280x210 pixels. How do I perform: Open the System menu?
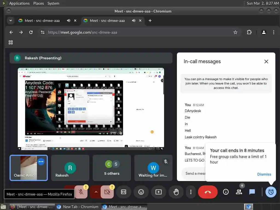point(53,3)
